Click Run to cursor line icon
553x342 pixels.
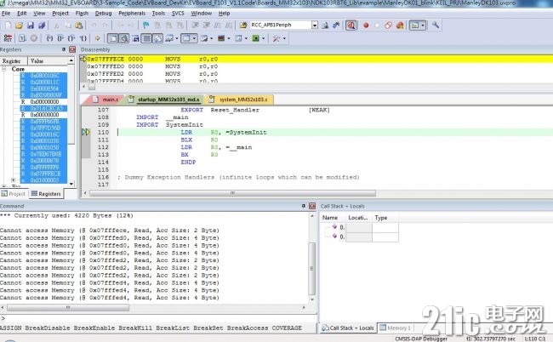(83, 38)
